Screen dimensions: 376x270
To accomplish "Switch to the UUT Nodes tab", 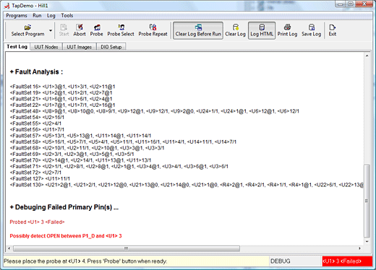I will (x=46, y=47).
